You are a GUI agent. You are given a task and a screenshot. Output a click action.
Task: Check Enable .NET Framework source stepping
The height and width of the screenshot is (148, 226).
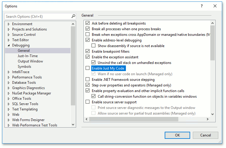point(87,79)
